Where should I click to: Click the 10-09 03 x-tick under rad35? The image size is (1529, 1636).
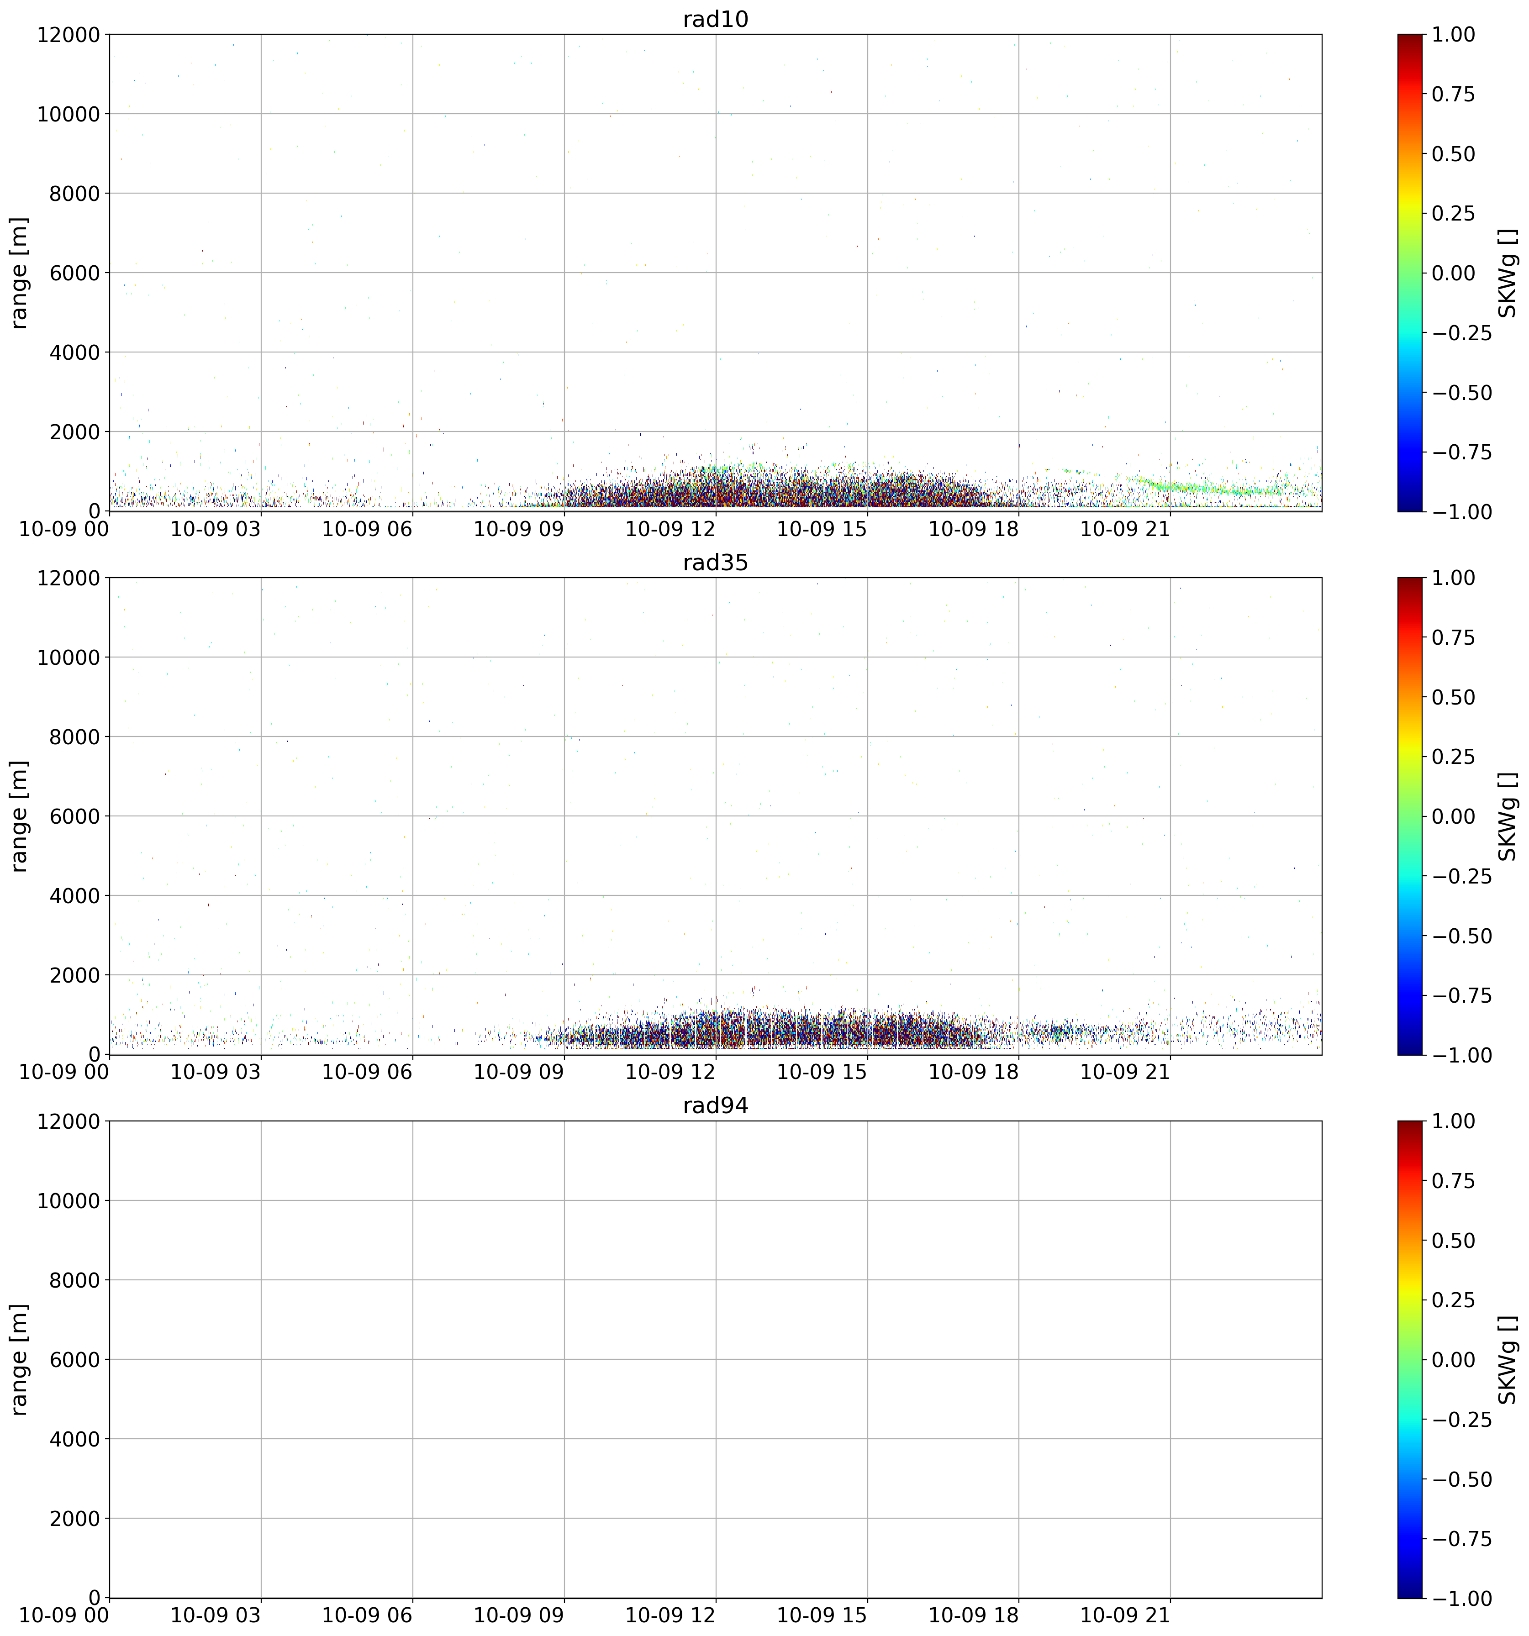(x=216, y=1072)
